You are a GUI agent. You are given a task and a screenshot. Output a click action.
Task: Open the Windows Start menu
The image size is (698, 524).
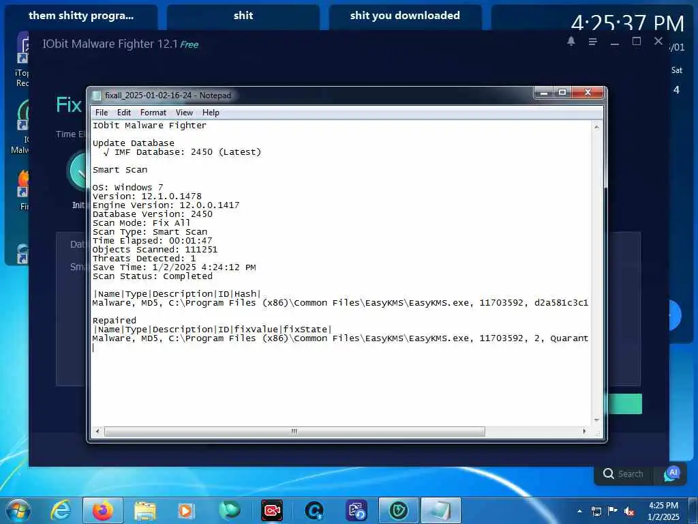pyautogui.click(x=18, y=510)
